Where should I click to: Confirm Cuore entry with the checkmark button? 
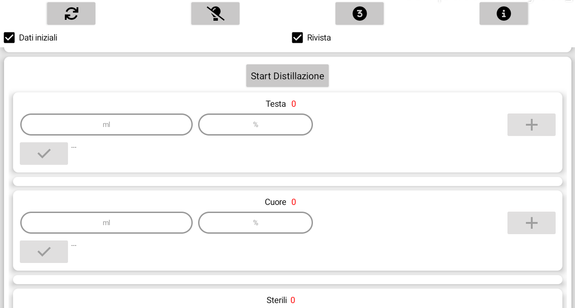point(44,252)
